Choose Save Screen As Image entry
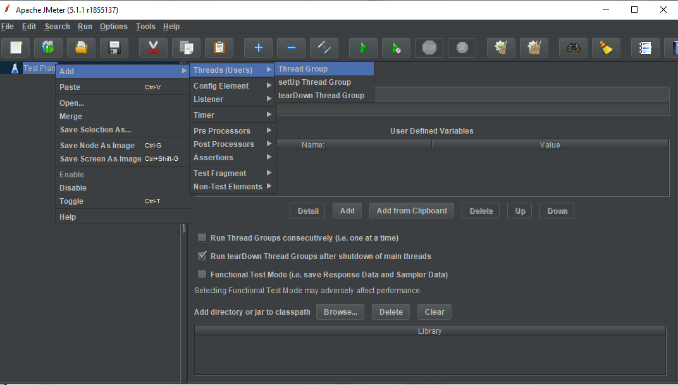 [123, 159]
